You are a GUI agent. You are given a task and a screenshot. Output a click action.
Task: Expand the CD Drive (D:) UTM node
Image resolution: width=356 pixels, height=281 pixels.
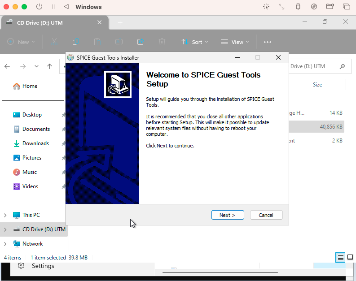(5, 229)
